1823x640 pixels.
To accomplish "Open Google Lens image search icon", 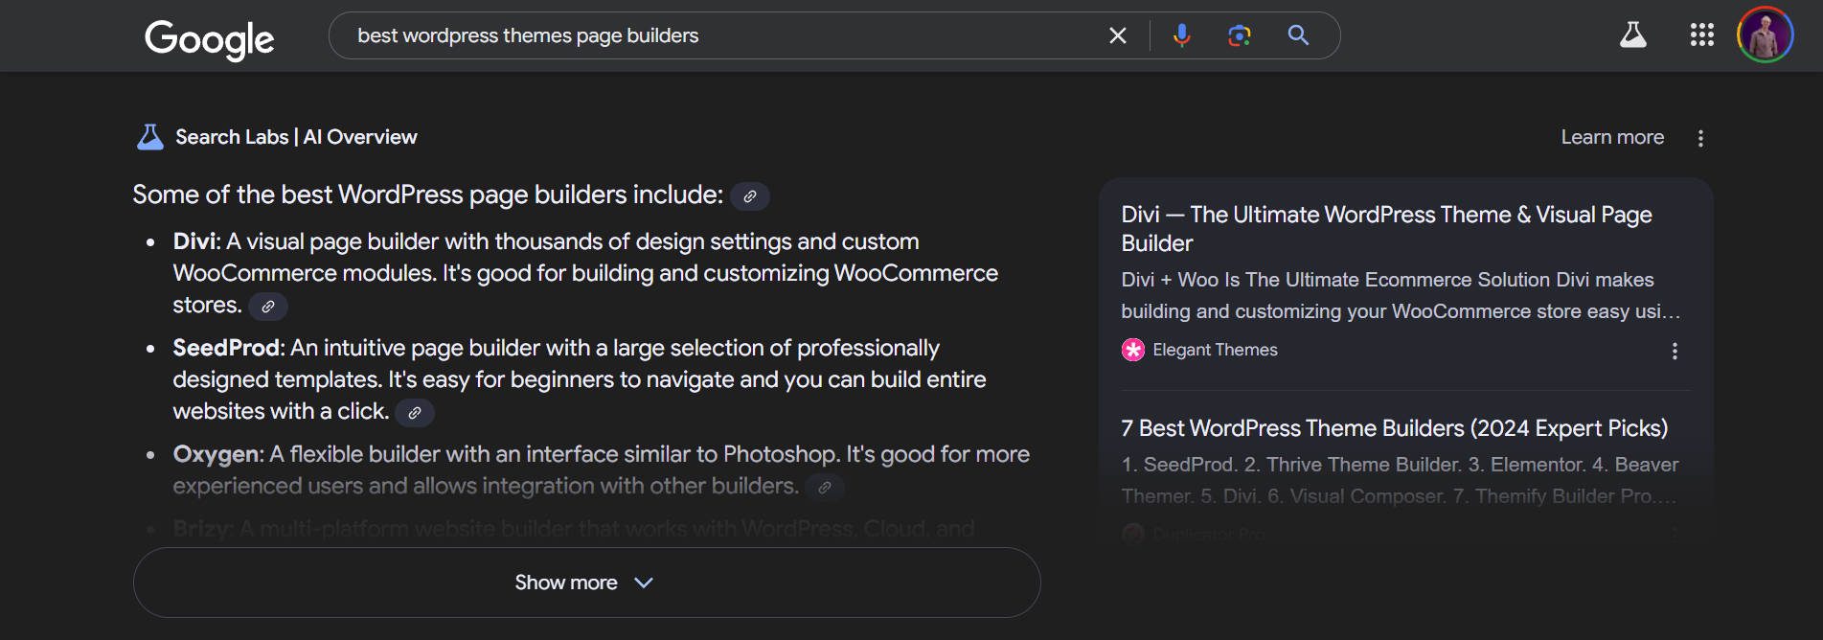I will click(x=1240, y=34).
